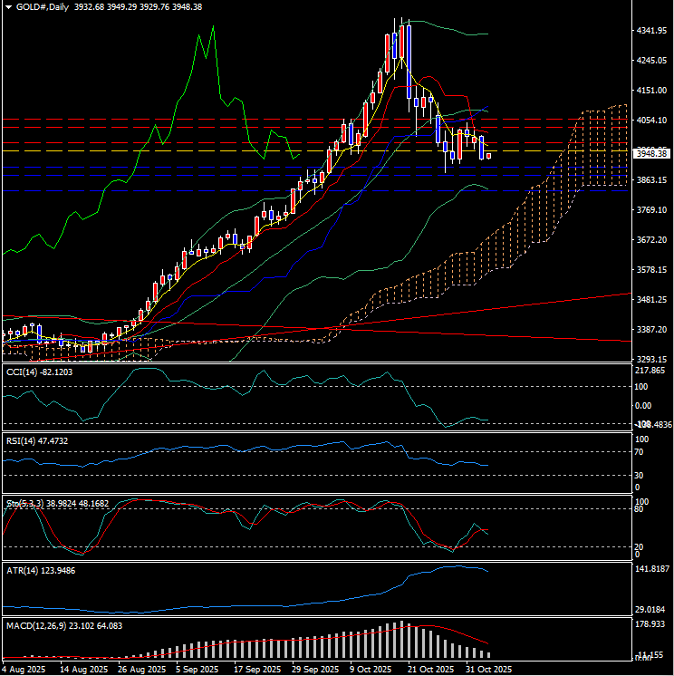The width and height of the screenshot is (674, 676).
Task: Select the tall blue candle at the price peak
Action: click(x=409, y=62)
